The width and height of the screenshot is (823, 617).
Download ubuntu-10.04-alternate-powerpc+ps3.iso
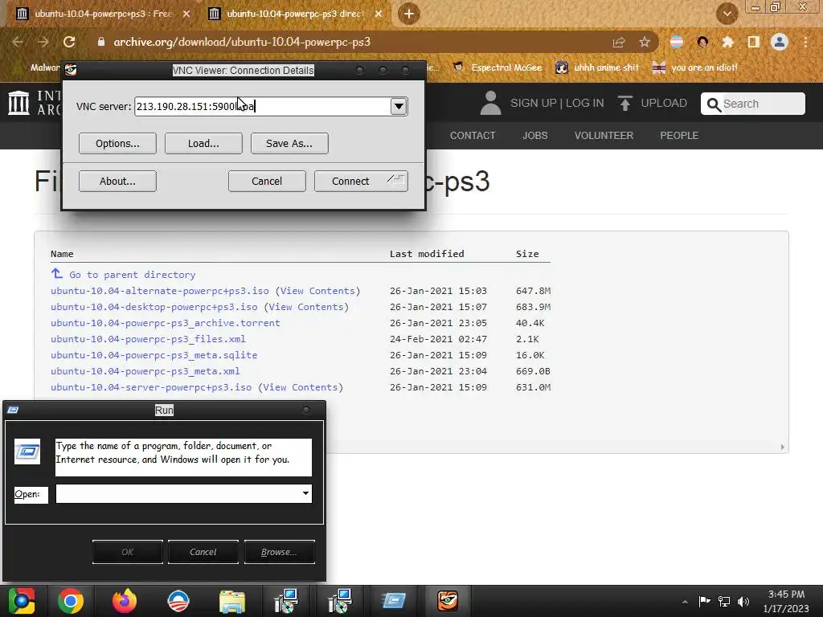(160, 291)
